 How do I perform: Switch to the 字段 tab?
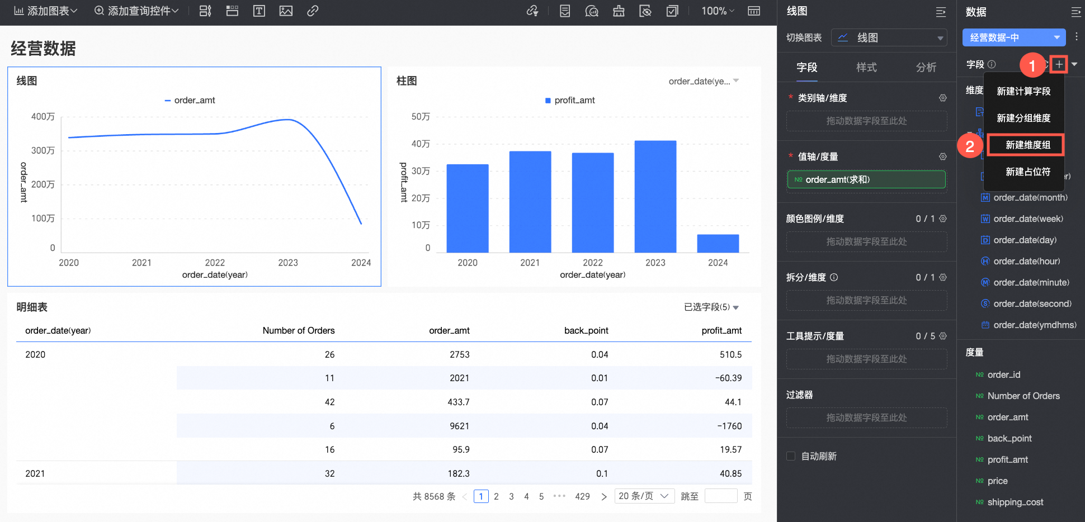[x=806, y=67]
